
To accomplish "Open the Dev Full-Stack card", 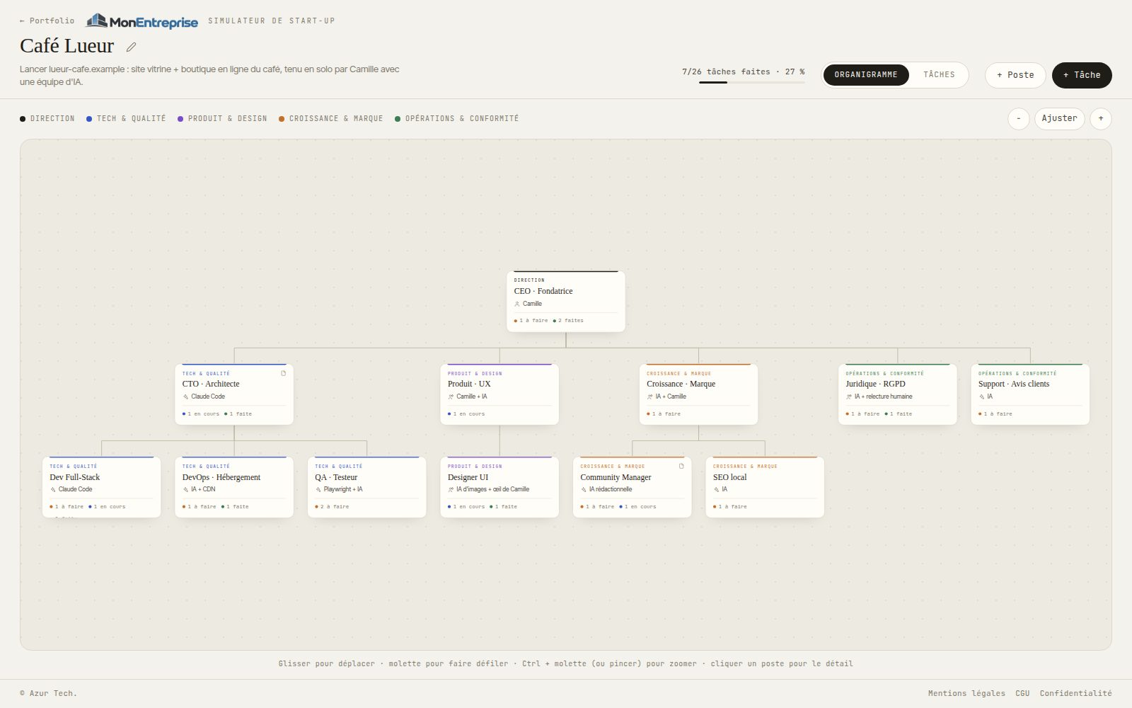I will [102, 487].
